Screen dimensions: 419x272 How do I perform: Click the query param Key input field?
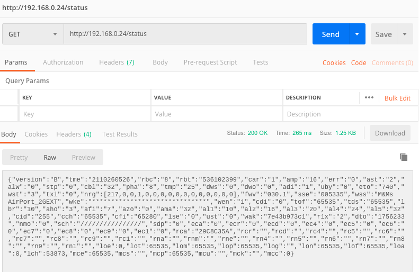(x=85, y=114)
